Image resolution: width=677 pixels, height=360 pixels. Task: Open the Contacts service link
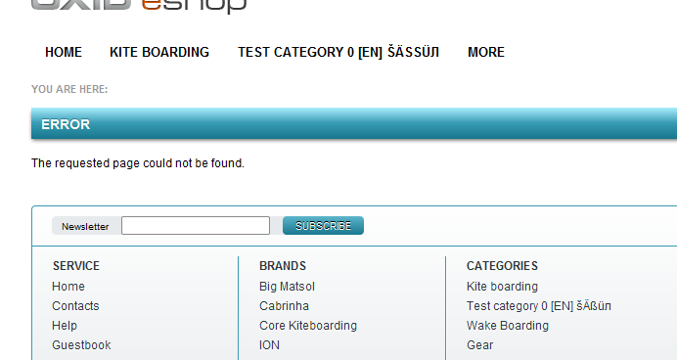point(75,306)
